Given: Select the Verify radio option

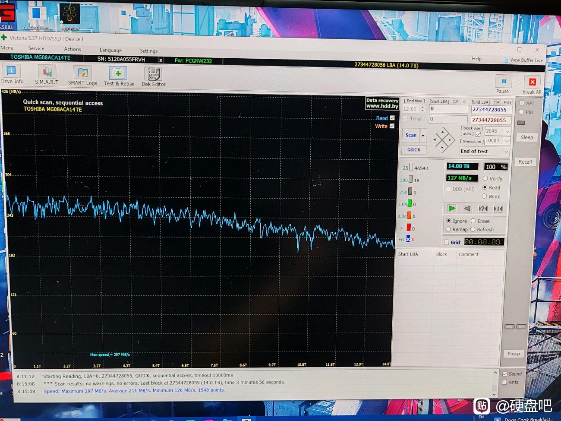Looking at the screenshot, I should point(485,178).
